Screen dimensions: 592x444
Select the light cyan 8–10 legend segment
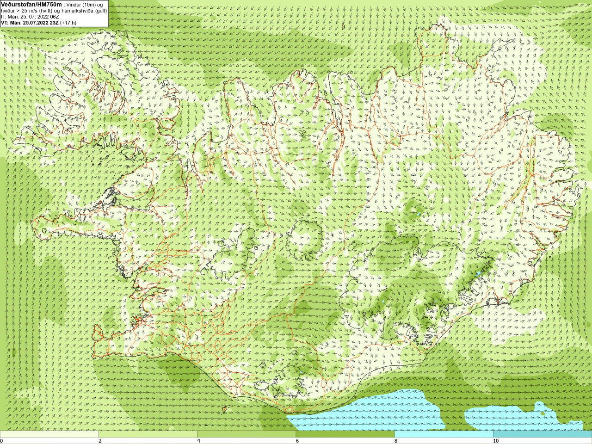pyautogui.click(x=444, y=434)
